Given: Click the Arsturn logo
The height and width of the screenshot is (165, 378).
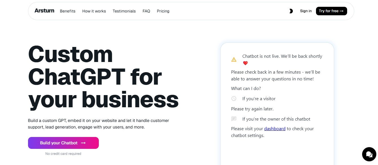Looking at the screenshot, I should (44, 11).
